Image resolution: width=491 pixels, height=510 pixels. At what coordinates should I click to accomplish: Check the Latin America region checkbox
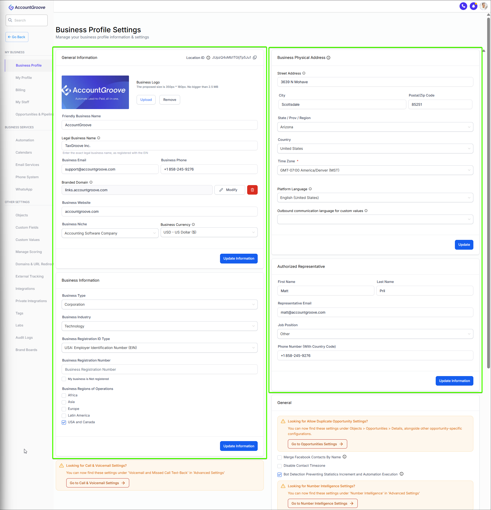pos(64,416)
